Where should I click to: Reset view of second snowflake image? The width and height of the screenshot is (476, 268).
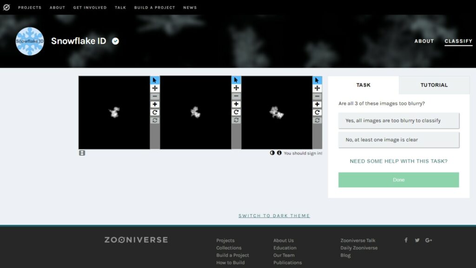coord(236,121)
